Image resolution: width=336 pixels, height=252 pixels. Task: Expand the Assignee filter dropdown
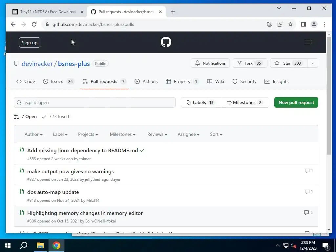[x=188, y=134]
